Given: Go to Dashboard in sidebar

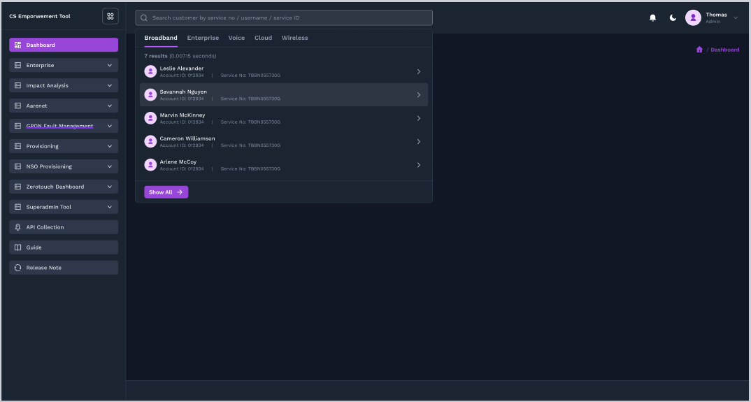Looking at the screenshot, I should pyautogui.click(x=64, y=45).
